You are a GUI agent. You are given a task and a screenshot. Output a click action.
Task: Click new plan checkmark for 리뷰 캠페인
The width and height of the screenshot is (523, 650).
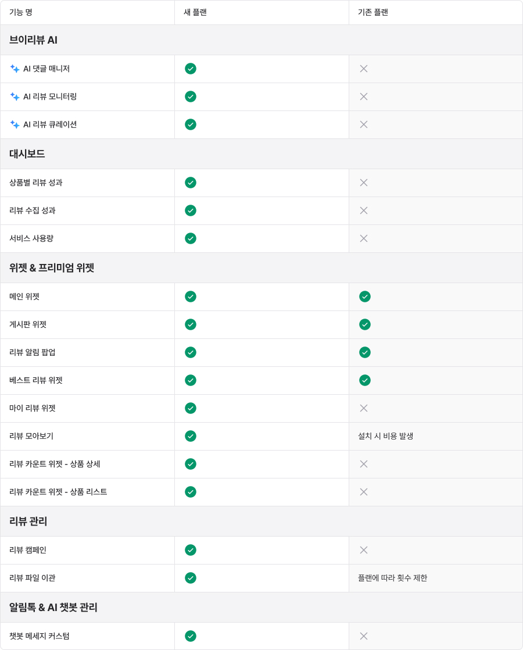[191, 550]
